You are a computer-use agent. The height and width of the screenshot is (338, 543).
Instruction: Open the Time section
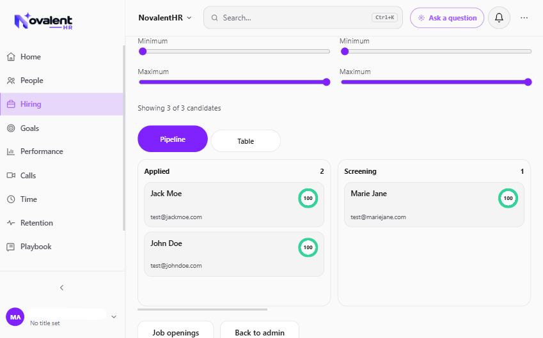62,199
